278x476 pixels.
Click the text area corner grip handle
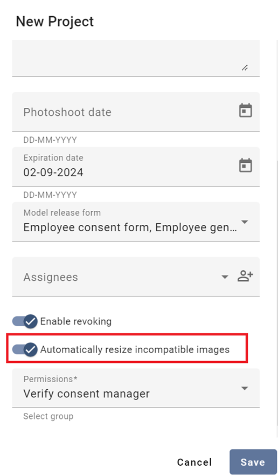(245, 68)
